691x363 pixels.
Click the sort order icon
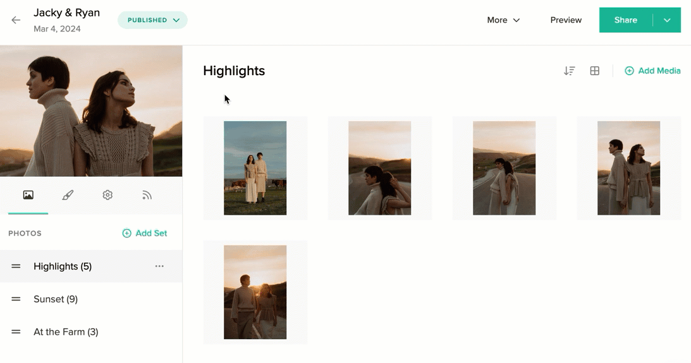point(569,71)
